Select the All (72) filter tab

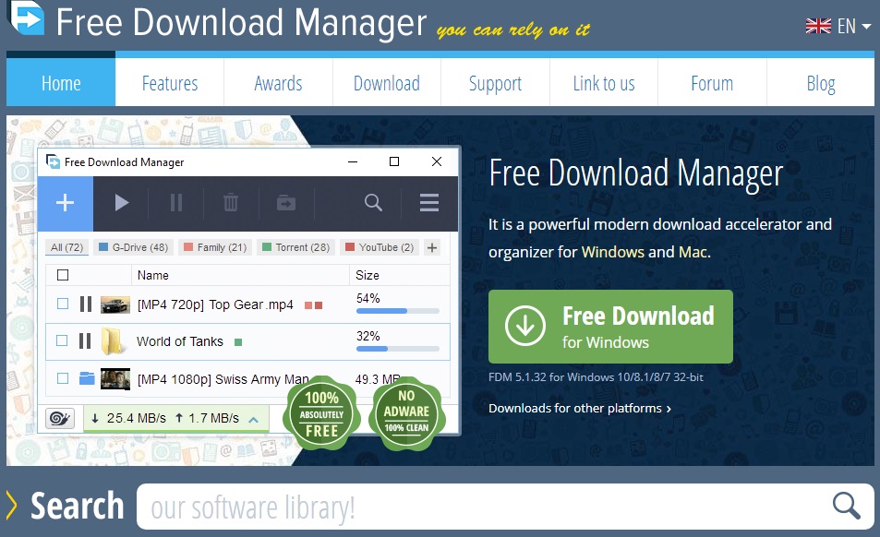66,247
